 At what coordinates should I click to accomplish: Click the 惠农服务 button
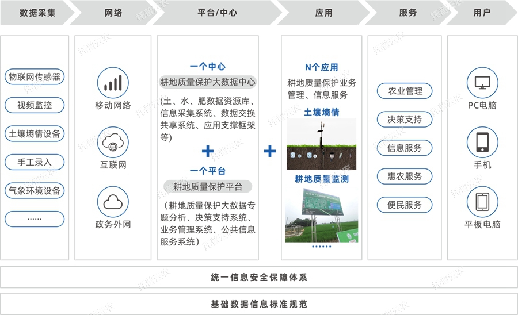point(405,176)
